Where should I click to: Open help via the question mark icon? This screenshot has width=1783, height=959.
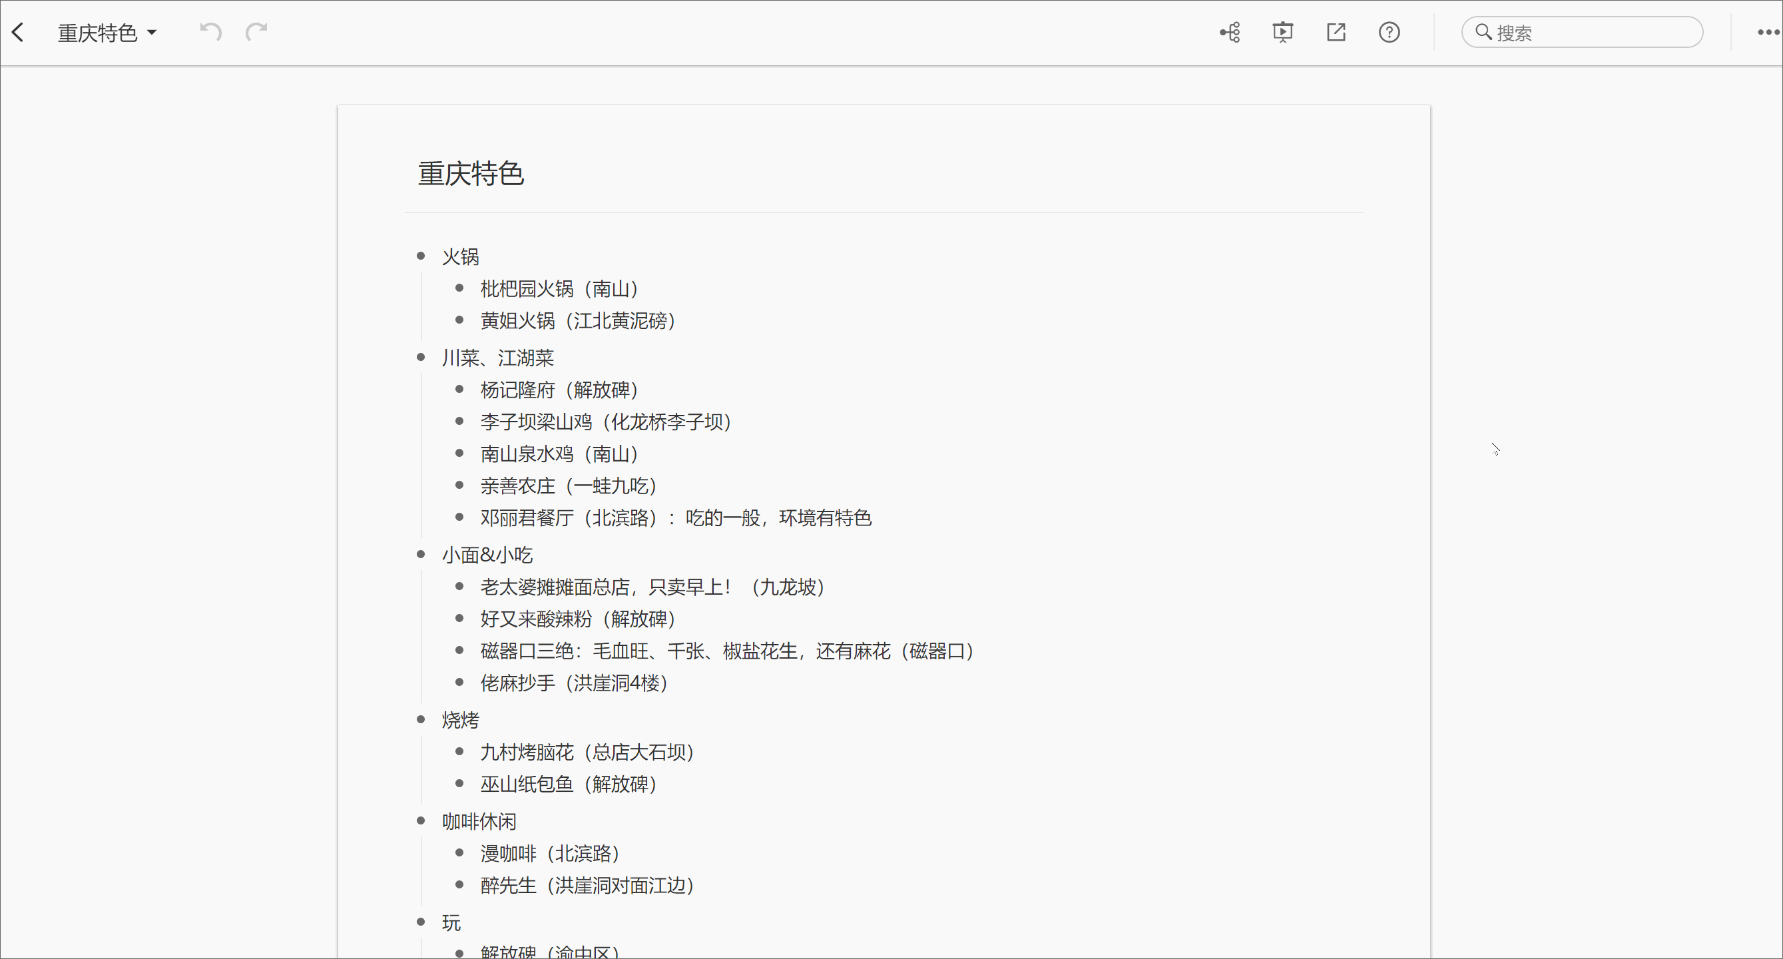(x=1389, y=32)
